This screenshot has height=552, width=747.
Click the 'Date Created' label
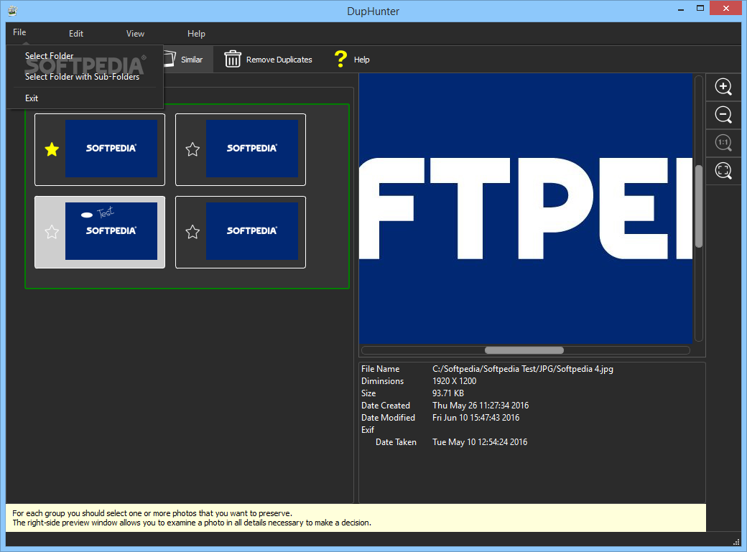(386, 406)
